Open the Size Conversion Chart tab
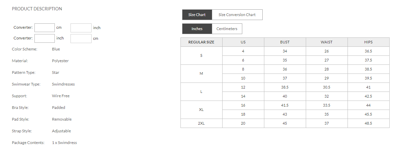Screen dimensions: 401x152 (x=237, y=15)
